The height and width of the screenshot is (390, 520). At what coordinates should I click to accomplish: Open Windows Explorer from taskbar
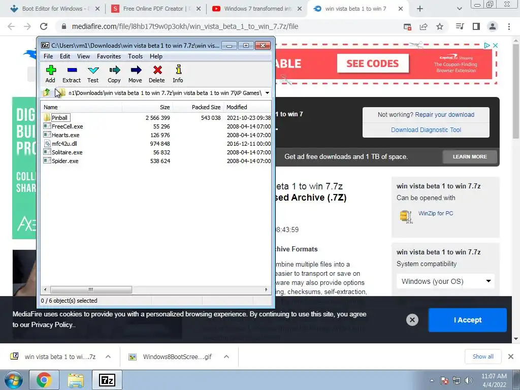(x=76, y=380)
